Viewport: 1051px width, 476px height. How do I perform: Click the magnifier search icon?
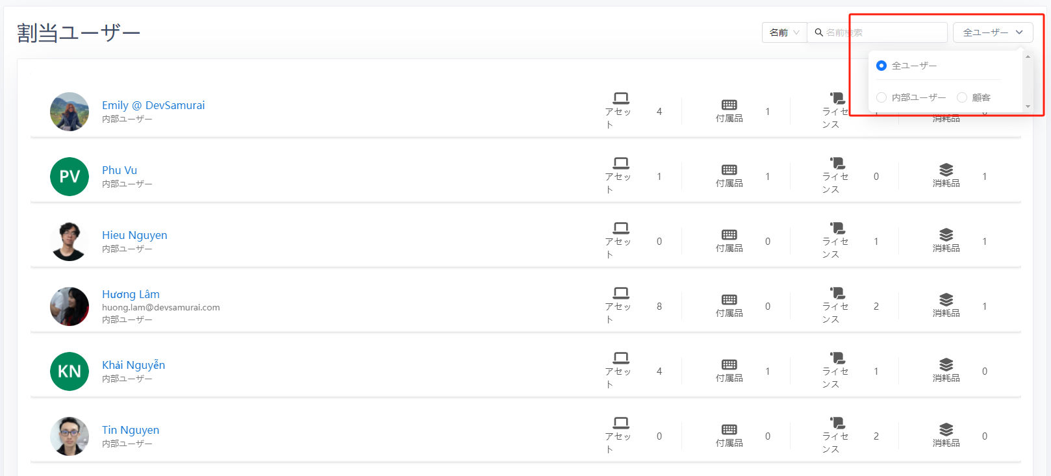819,32
